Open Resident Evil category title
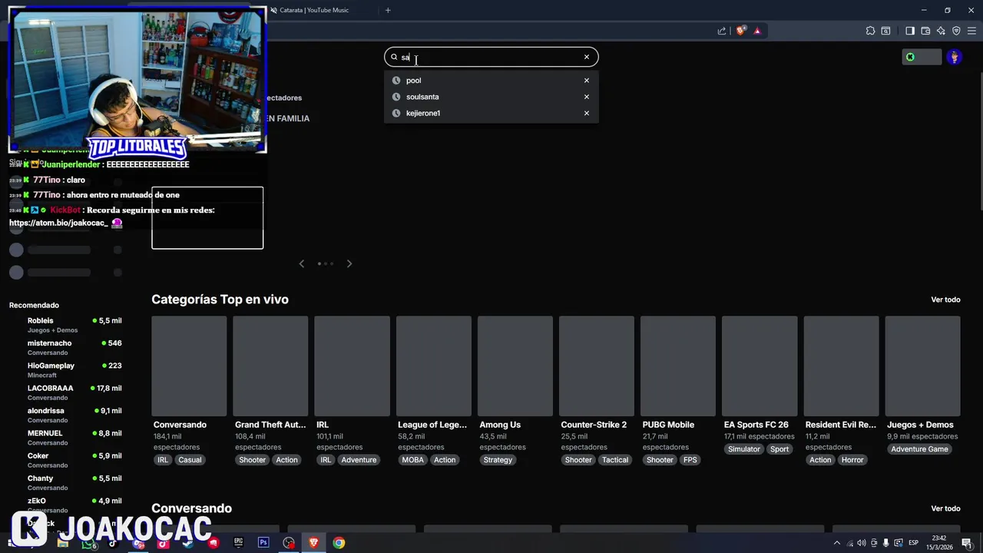983x553 pixels. click(x=840, y=425)
